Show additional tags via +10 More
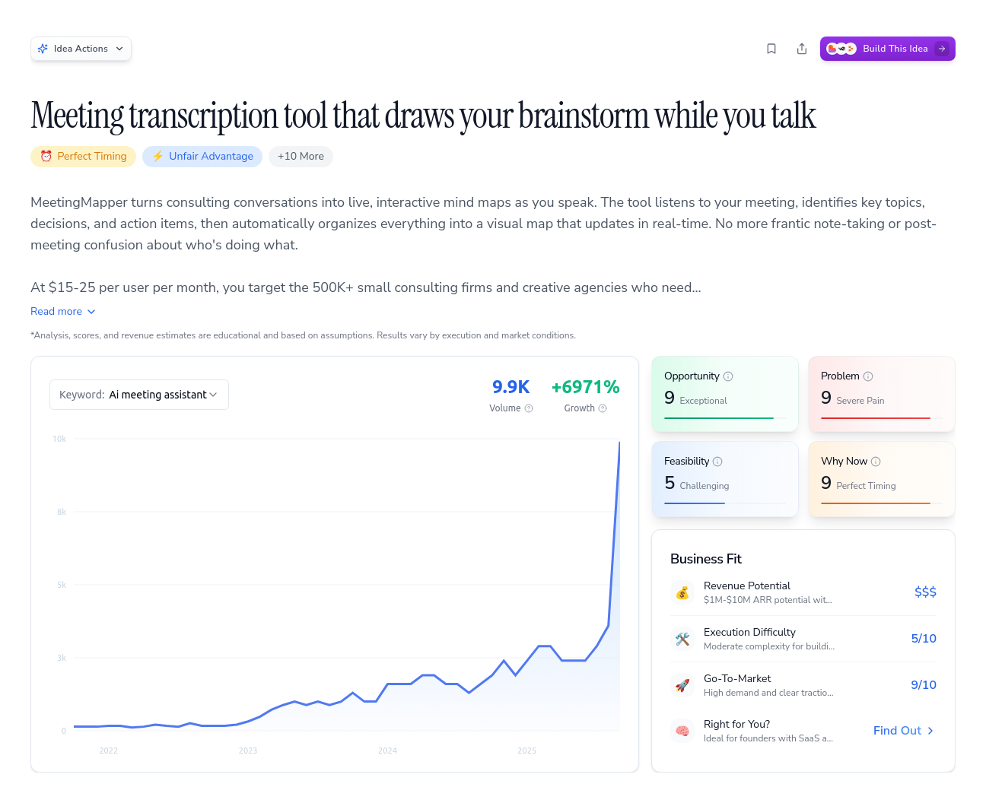The width and height of the screenshot is (986, 803). 301,156
